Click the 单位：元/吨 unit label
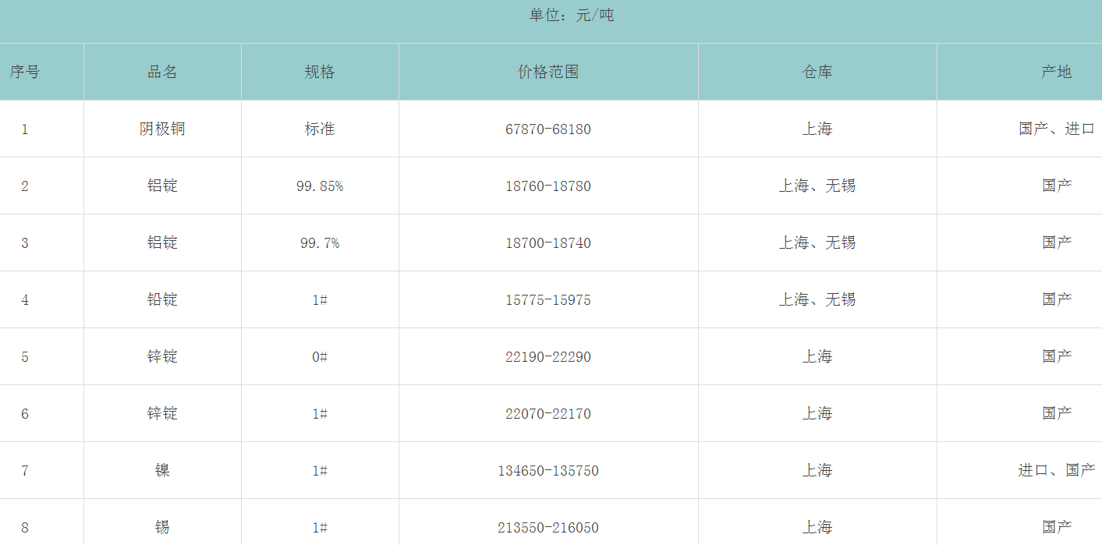This screenshot has height=545, width=1102. (572, 15)
